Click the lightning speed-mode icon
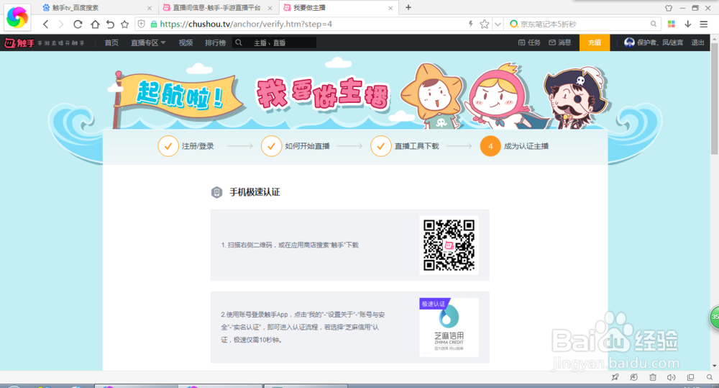Viewport: 719px width, 388px height. (x=470, y=24)
